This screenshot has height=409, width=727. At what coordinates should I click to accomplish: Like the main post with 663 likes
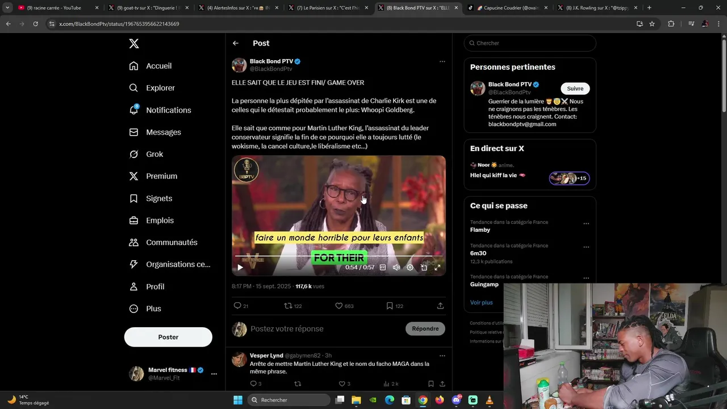339,306
